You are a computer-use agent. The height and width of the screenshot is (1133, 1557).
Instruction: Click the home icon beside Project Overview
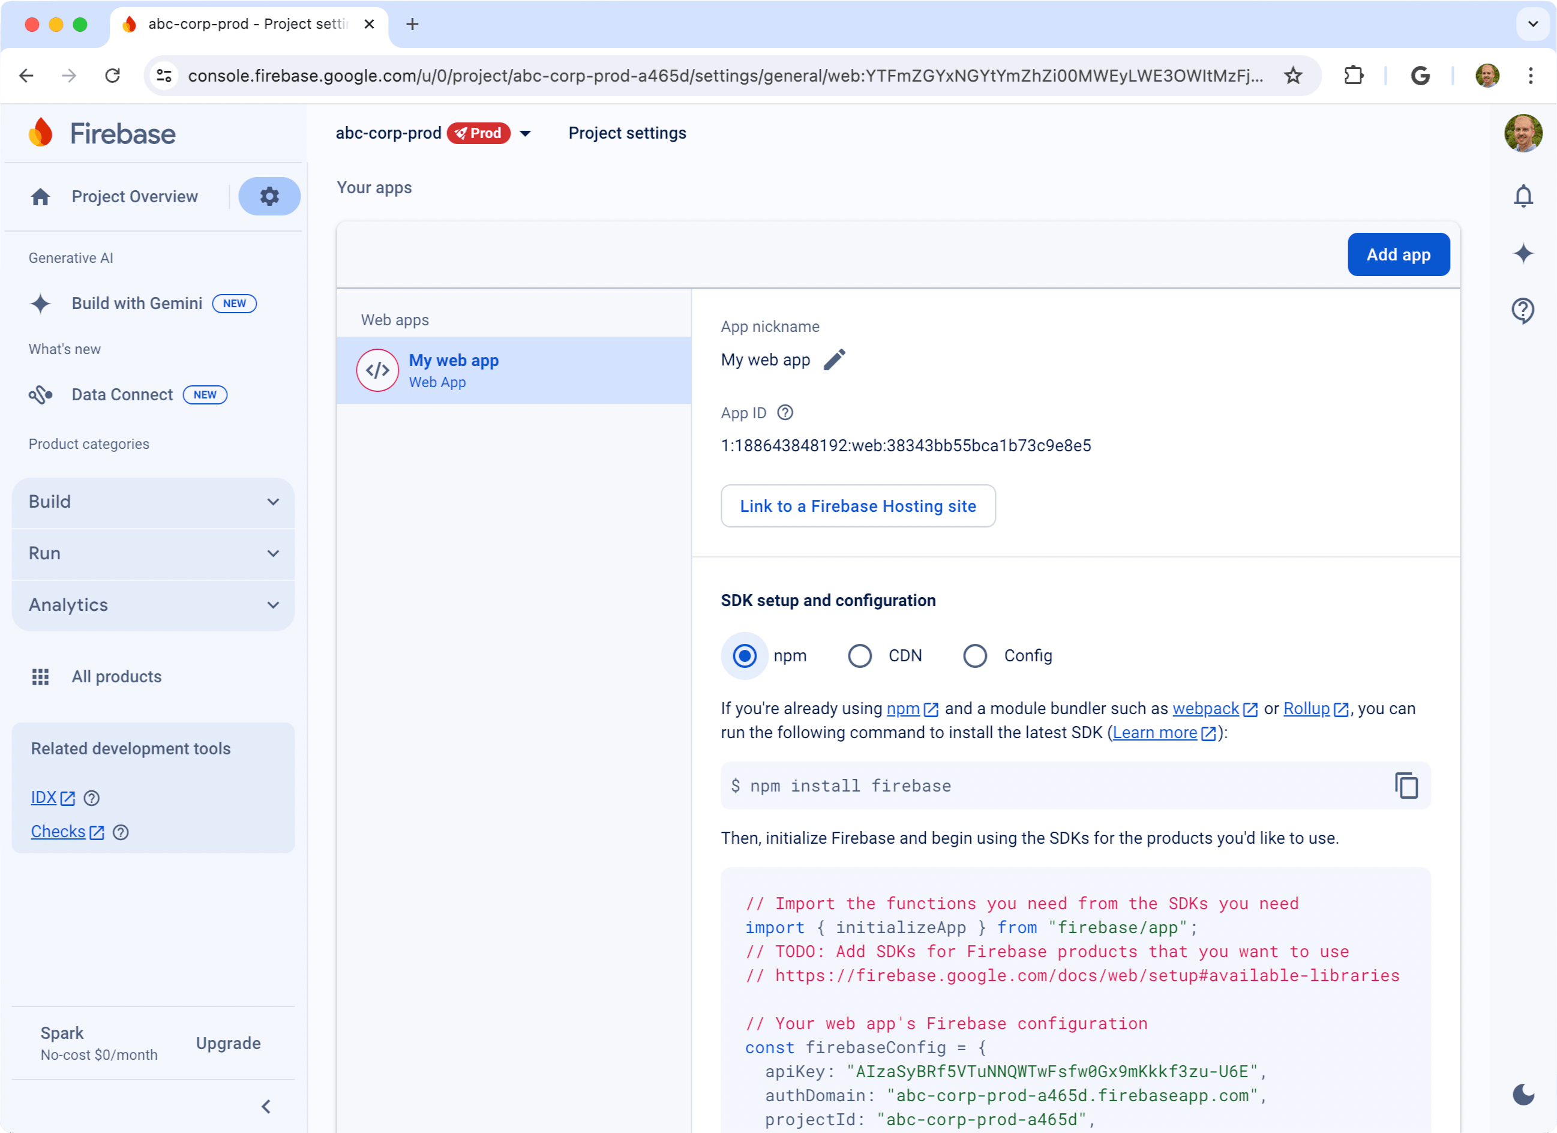pos(41,197)
